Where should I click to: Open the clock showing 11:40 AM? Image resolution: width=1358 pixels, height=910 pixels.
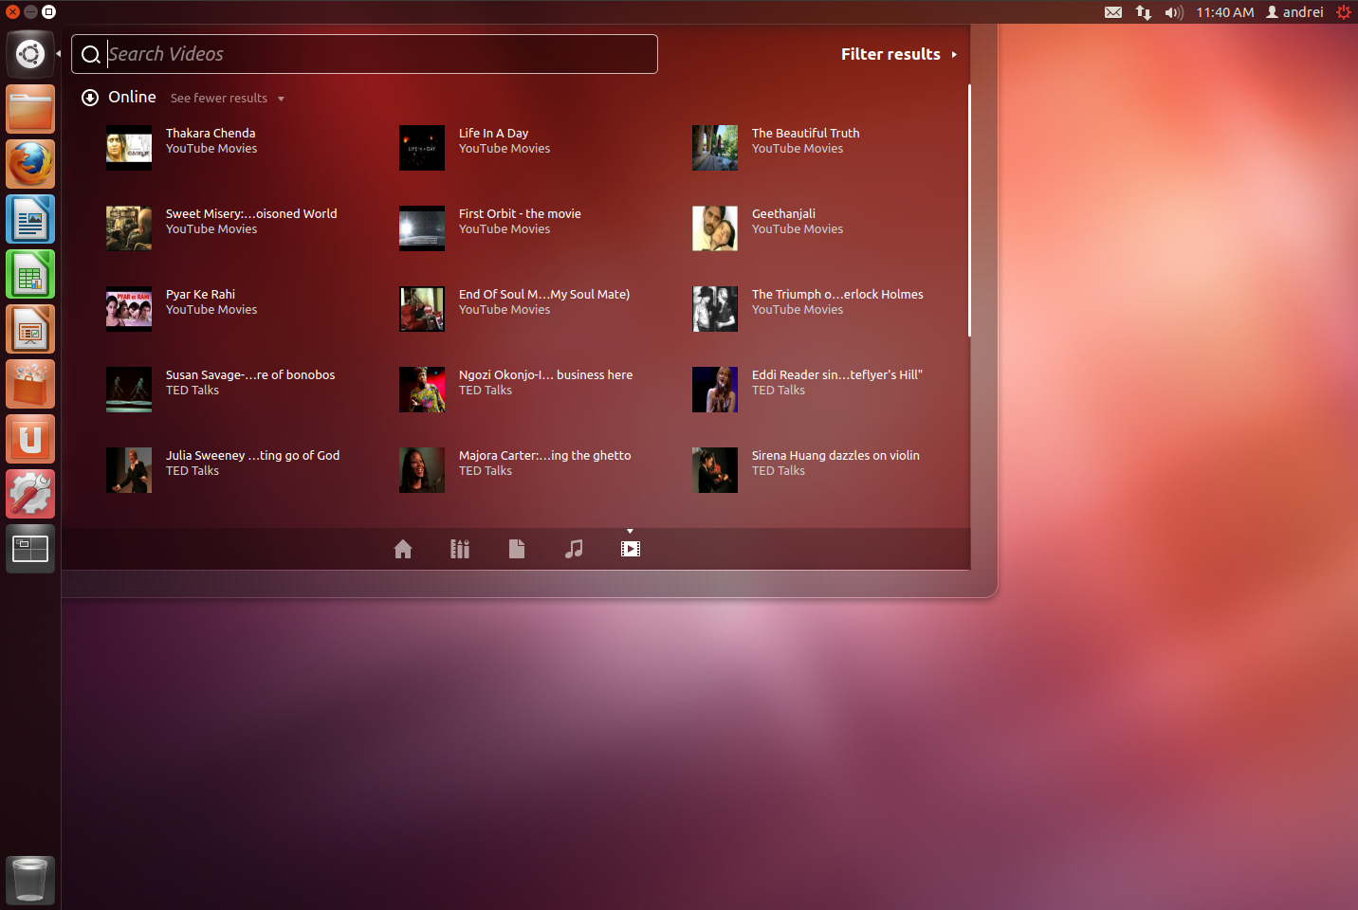(1225, 12)
